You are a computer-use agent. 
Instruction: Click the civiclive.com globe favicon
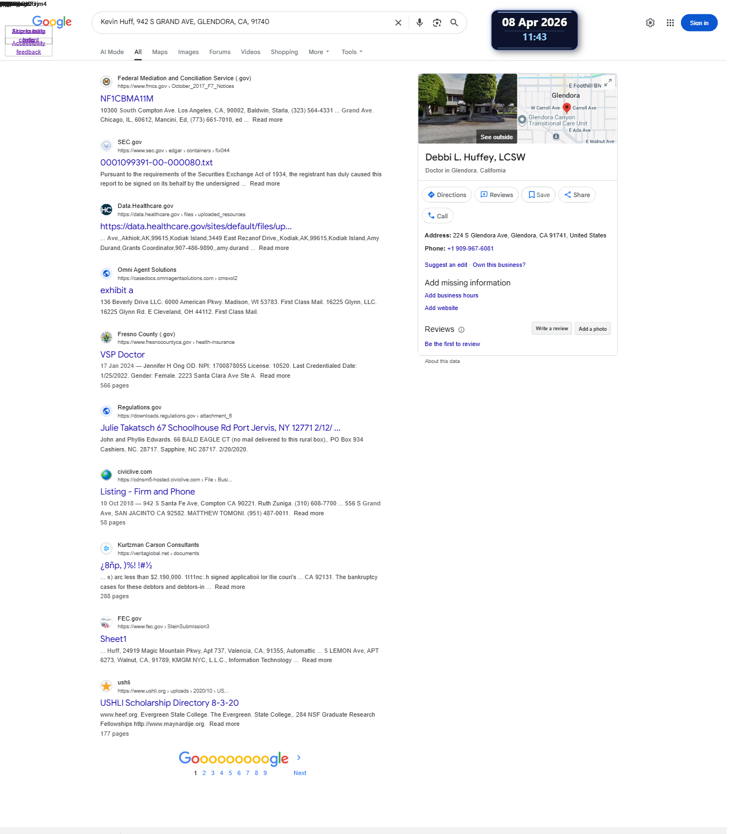tap(106, 475)
